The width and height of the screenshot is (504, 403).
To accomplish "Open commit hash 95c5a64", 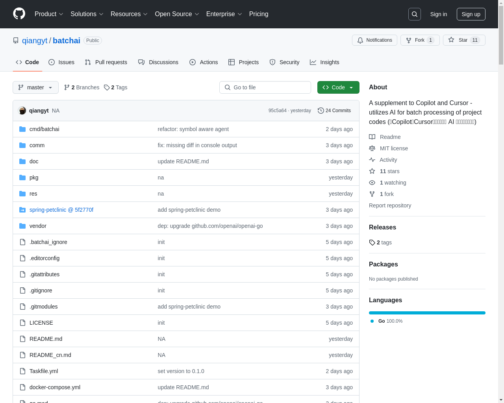I will 277,111.
